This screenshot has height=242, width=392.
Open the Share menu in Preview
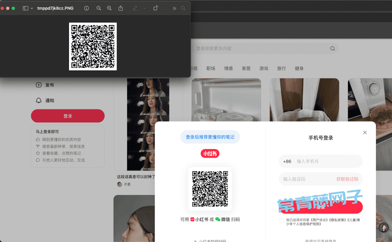(121, 8)
